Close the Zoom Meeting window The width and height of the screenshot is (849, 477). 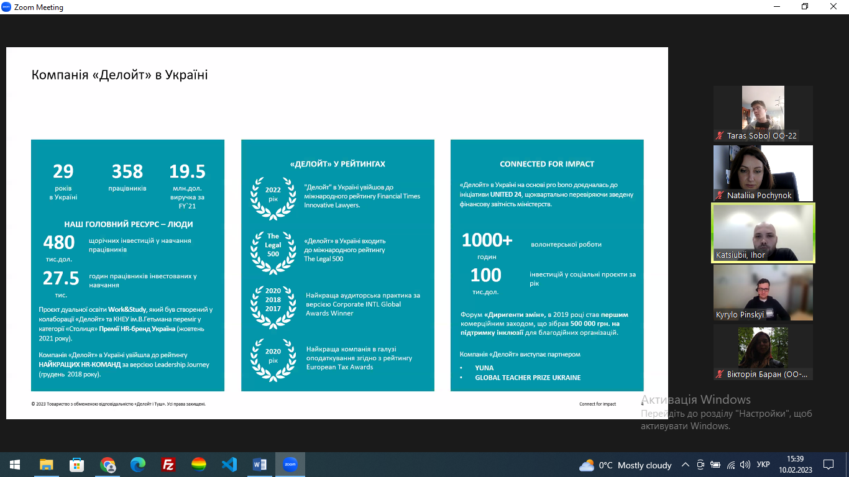833,7
